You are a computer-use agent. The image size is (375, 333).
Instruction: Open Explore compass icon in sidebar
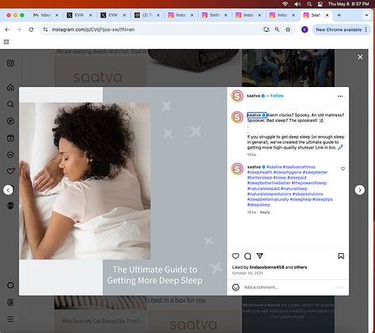point(10,121)
